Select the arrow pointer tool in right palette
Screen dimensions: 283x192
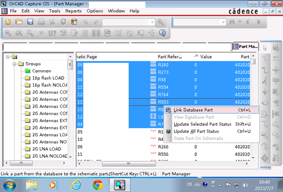[265, 48]
